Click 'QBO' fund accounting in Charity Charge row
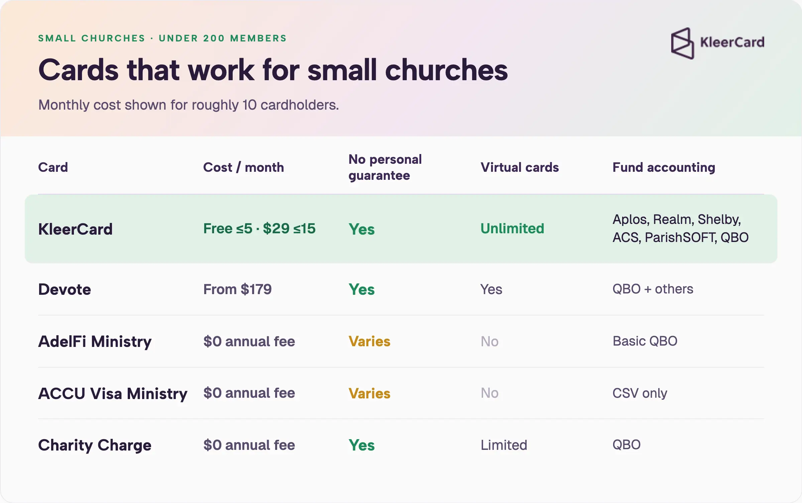 click(626, 445)
